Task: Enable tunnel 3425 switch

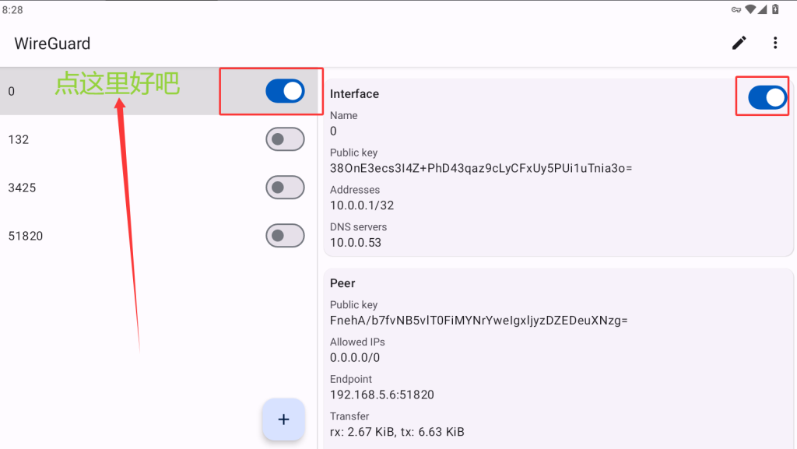Action: click(285, 188)
